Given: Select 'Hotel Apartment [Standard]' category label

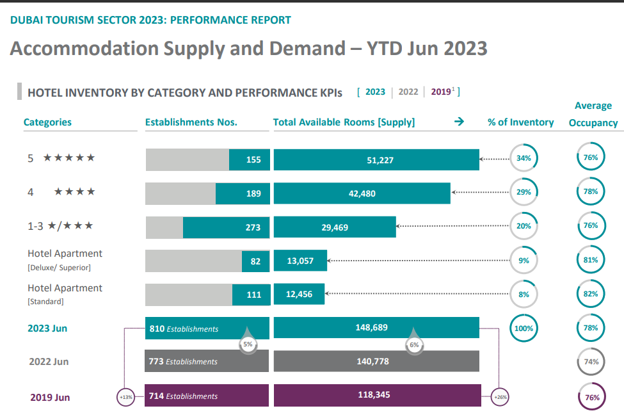Looking at the screenshot, I should tap(65, 293).
